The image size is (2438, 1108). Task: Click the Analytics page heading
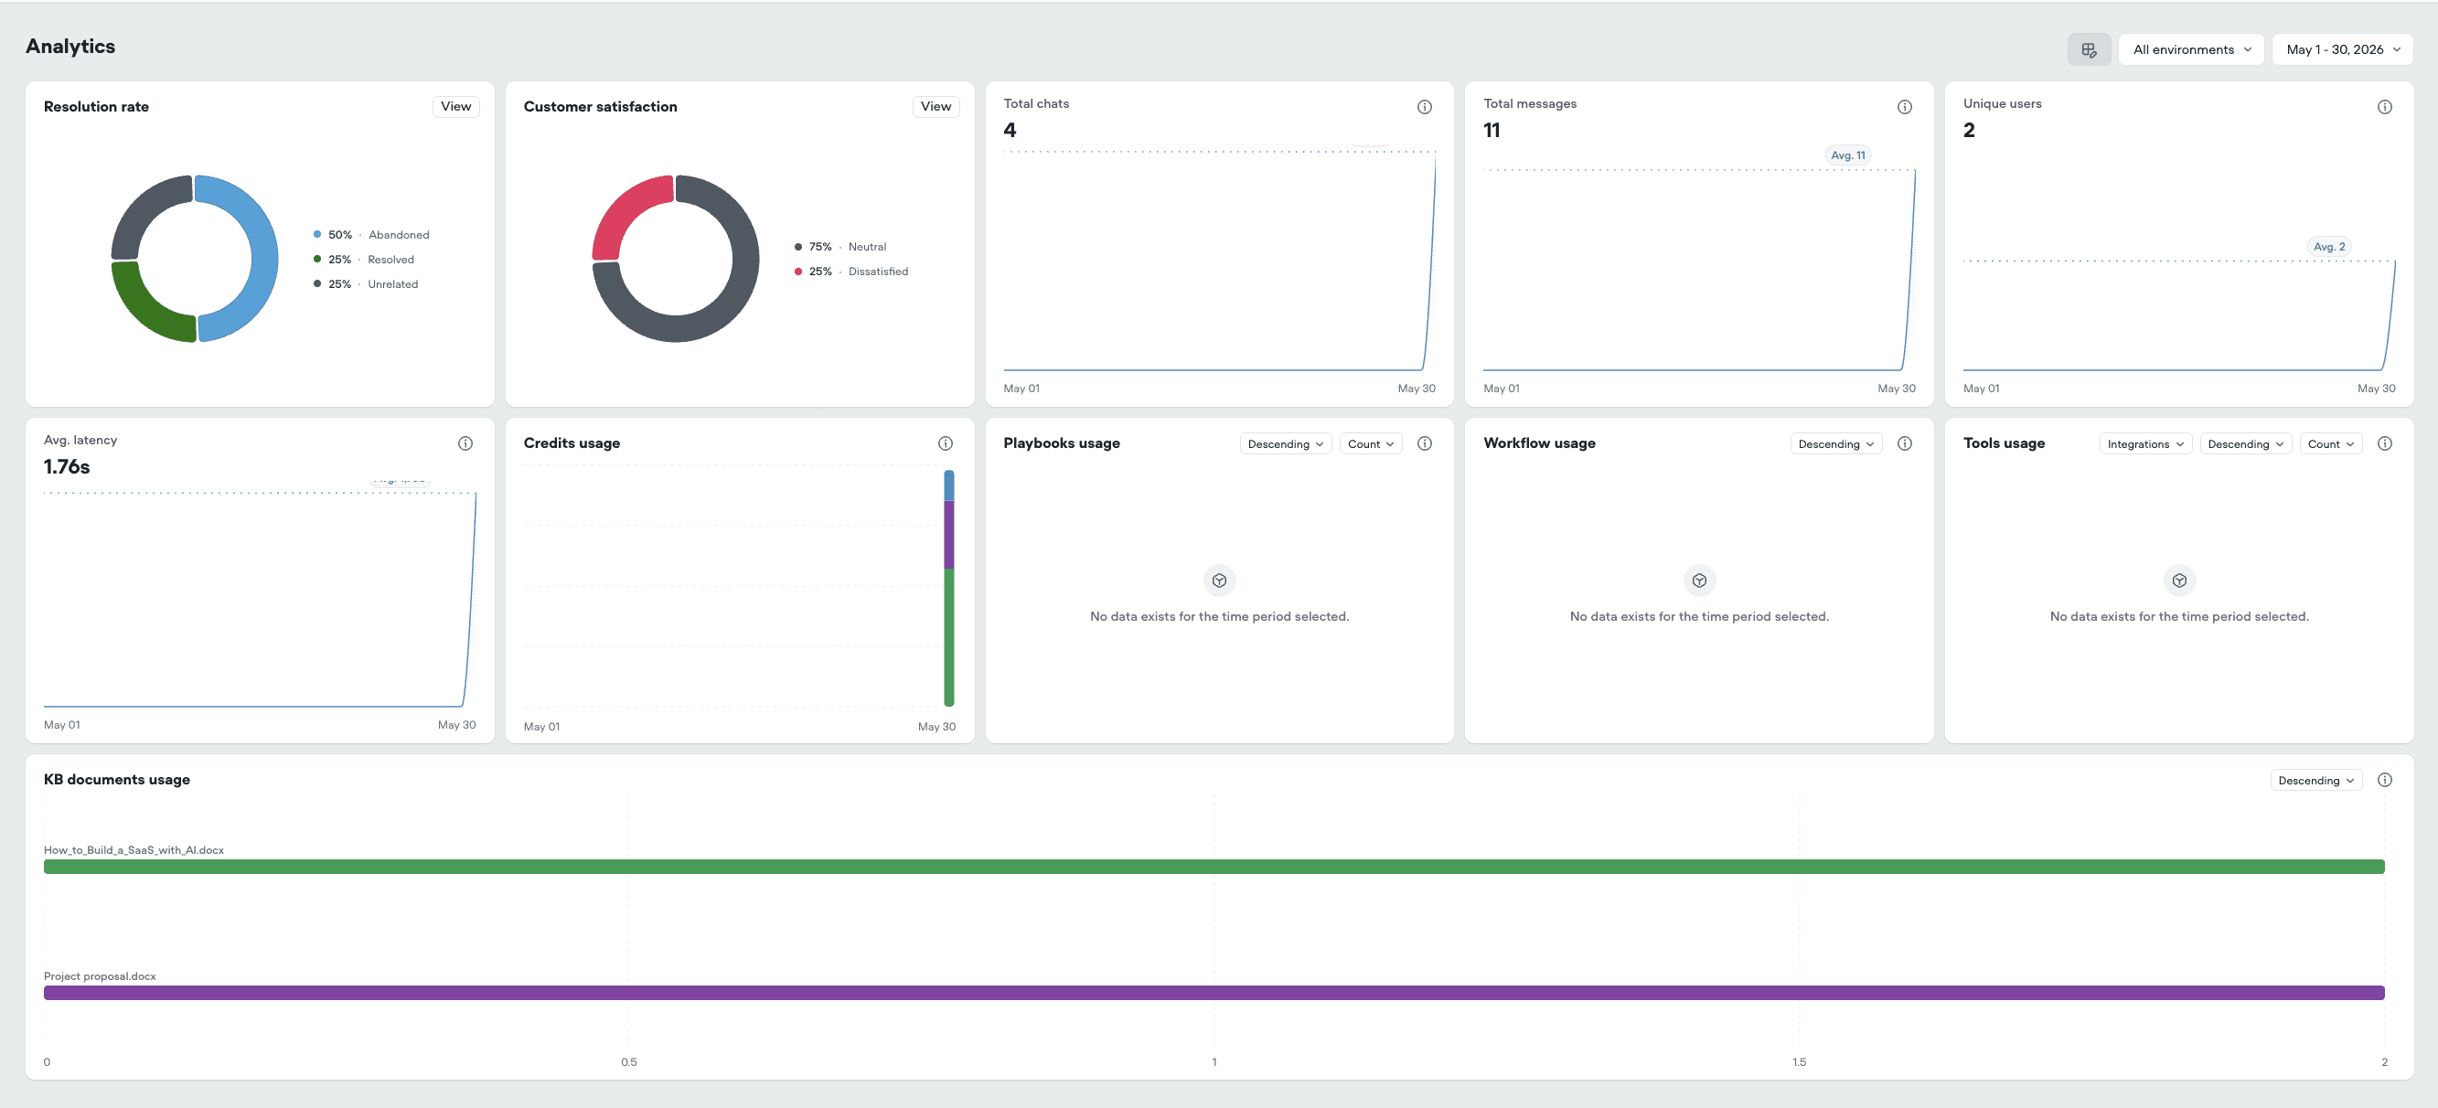coord(70,47)
